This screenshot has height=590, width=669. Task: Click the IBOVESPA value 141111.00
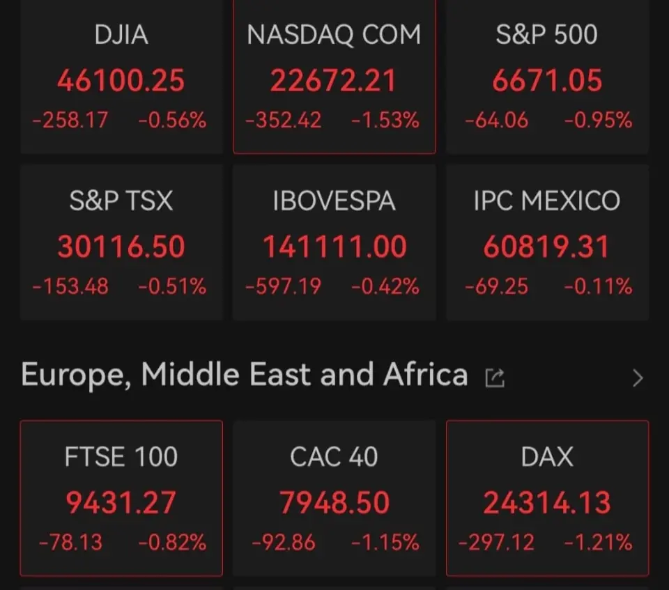point(334,247)
